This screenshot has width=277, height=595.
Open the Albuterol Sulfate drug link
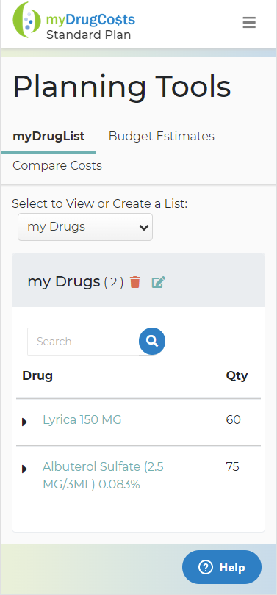103,475
